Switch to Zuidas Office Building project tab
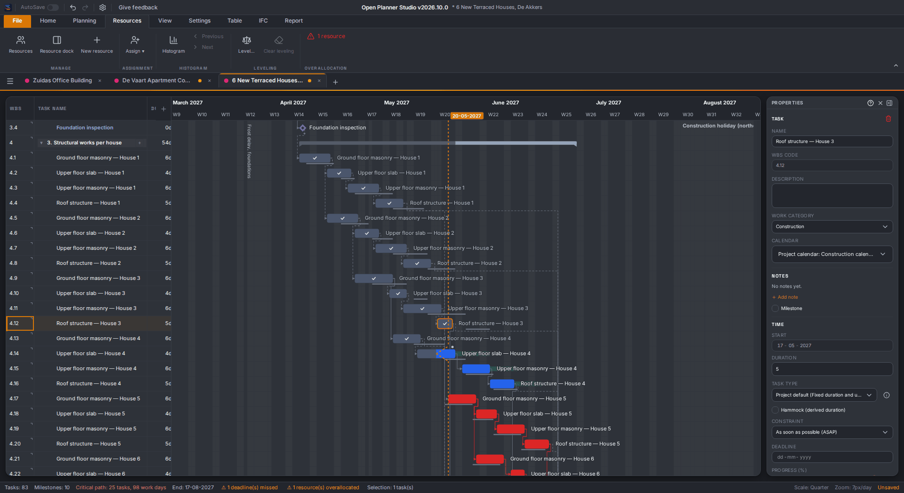The image size is (904, 493). coord(62,81)
